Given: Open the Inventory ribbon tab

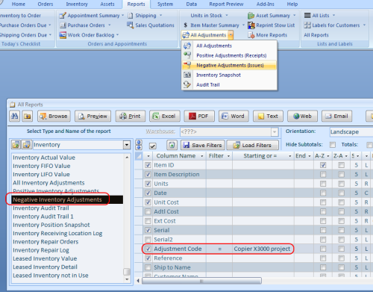Looking at the screenshot, I should [x=77, y=4].
